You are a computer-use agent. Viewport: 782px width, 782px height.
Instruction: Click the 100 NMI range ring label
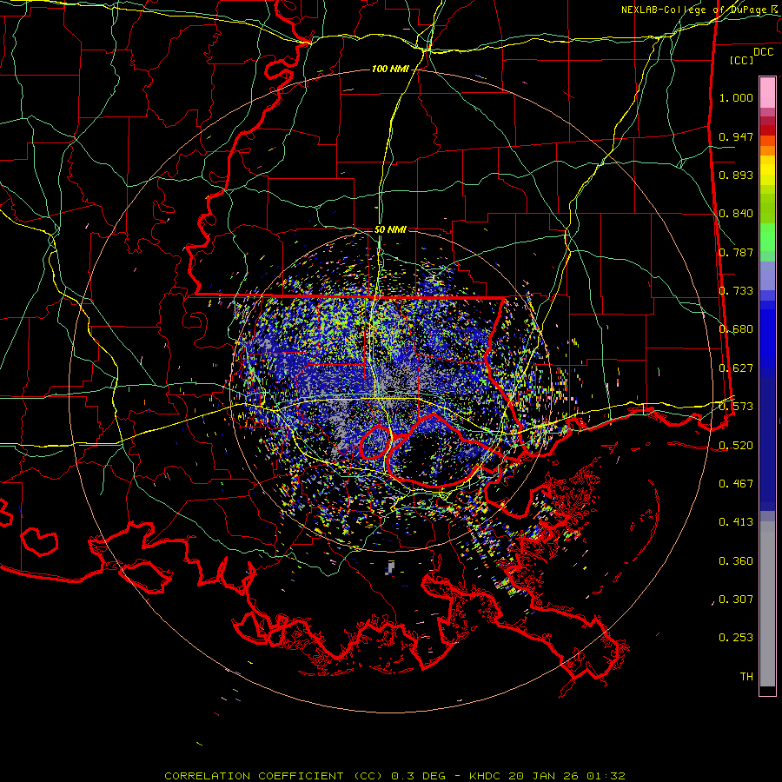(390, 69)
